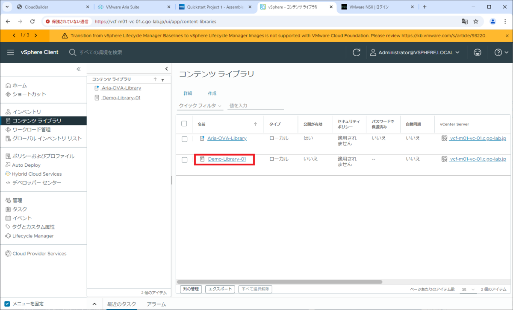
Task: Click the horizontal scrollbar of the table
Action: pos(279,282)
